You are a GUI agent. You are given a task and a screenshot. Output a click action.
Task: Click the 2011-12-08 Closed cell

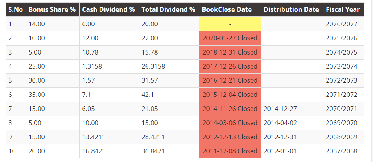[230, 151]
